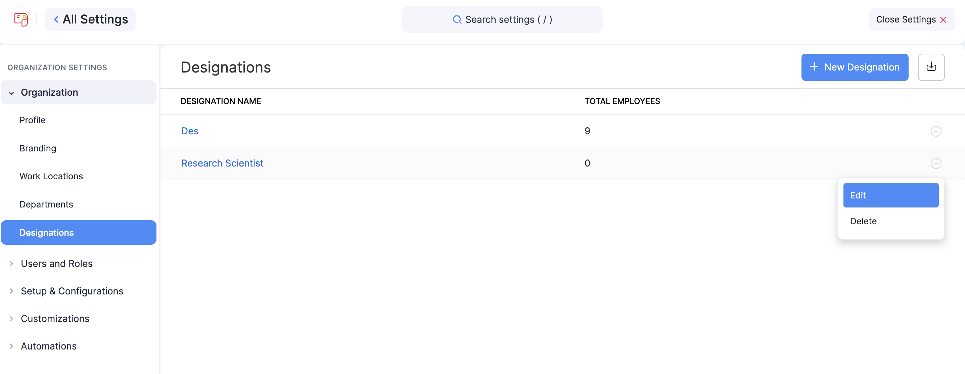Expand the Customizations section
965x374 pixels.
click(x=12, y=319)
